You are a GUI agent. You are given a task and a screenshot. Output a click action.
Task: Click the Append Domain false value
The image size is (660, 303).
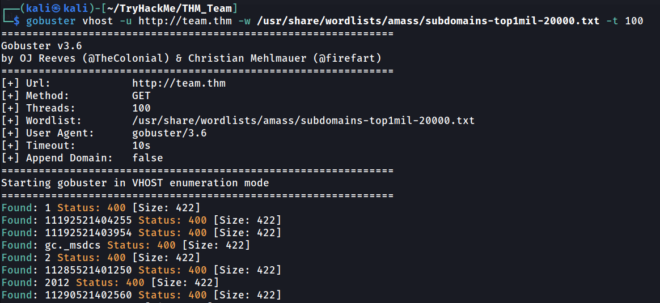coord(148,159)
